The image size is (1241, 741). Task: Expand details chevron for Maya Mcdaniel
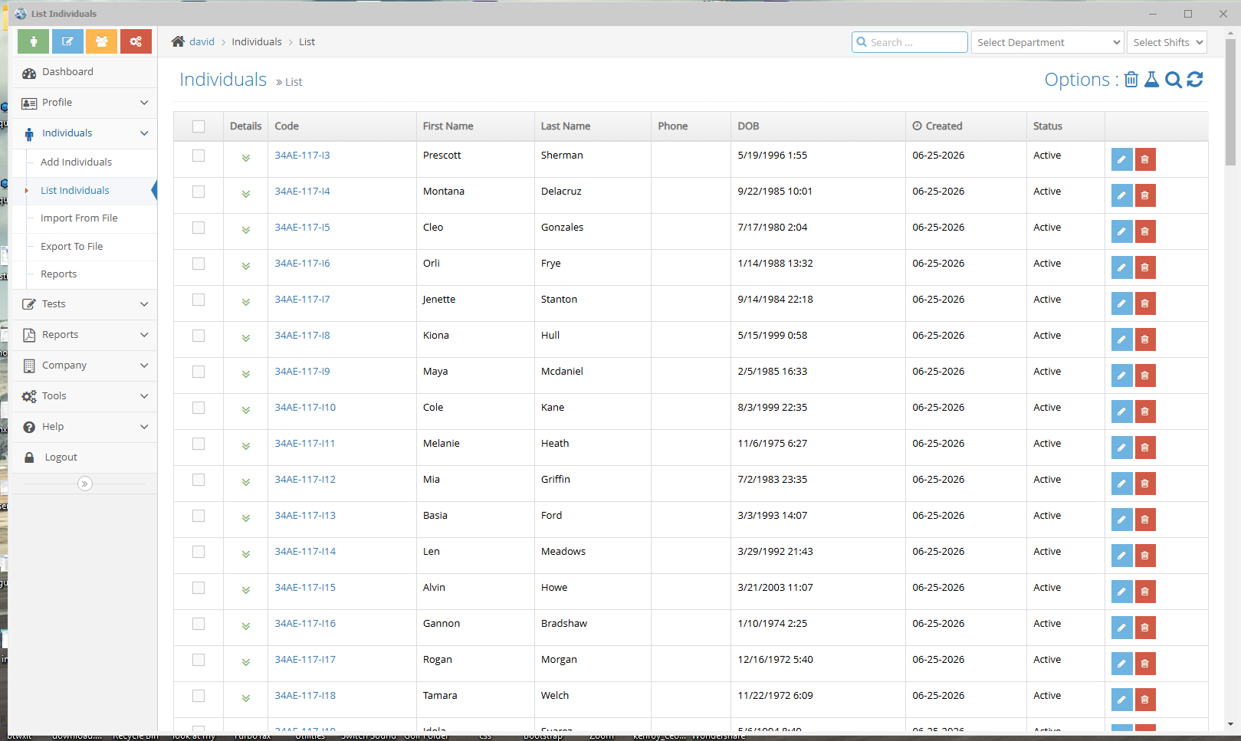pyautogui.click(x=246, y=374)
